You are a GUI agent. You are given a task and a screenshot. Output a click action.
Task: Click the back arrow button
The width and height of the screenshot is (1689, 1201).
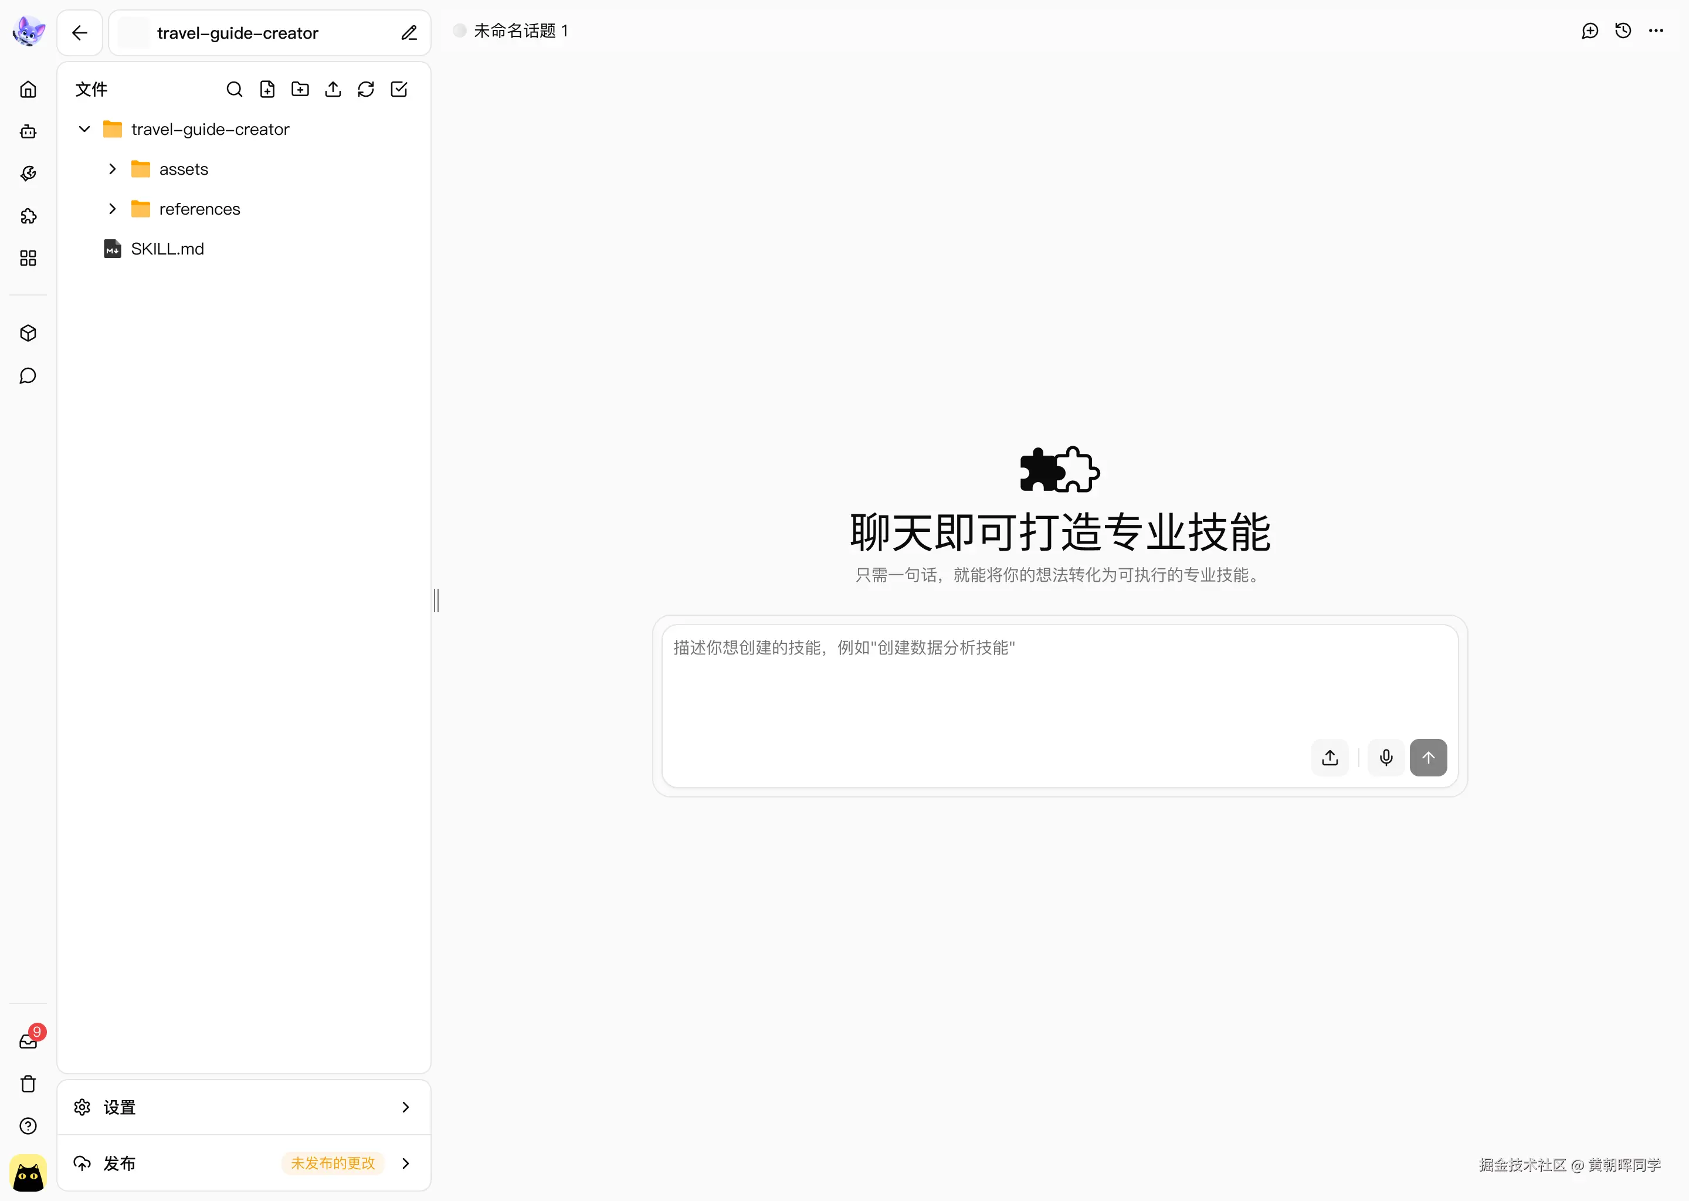pos(80,33)
